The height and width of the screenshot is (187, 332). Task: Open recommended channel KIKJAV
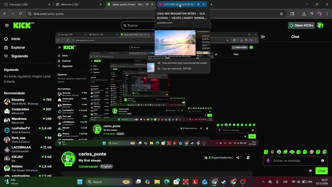(x=27, y=159)
